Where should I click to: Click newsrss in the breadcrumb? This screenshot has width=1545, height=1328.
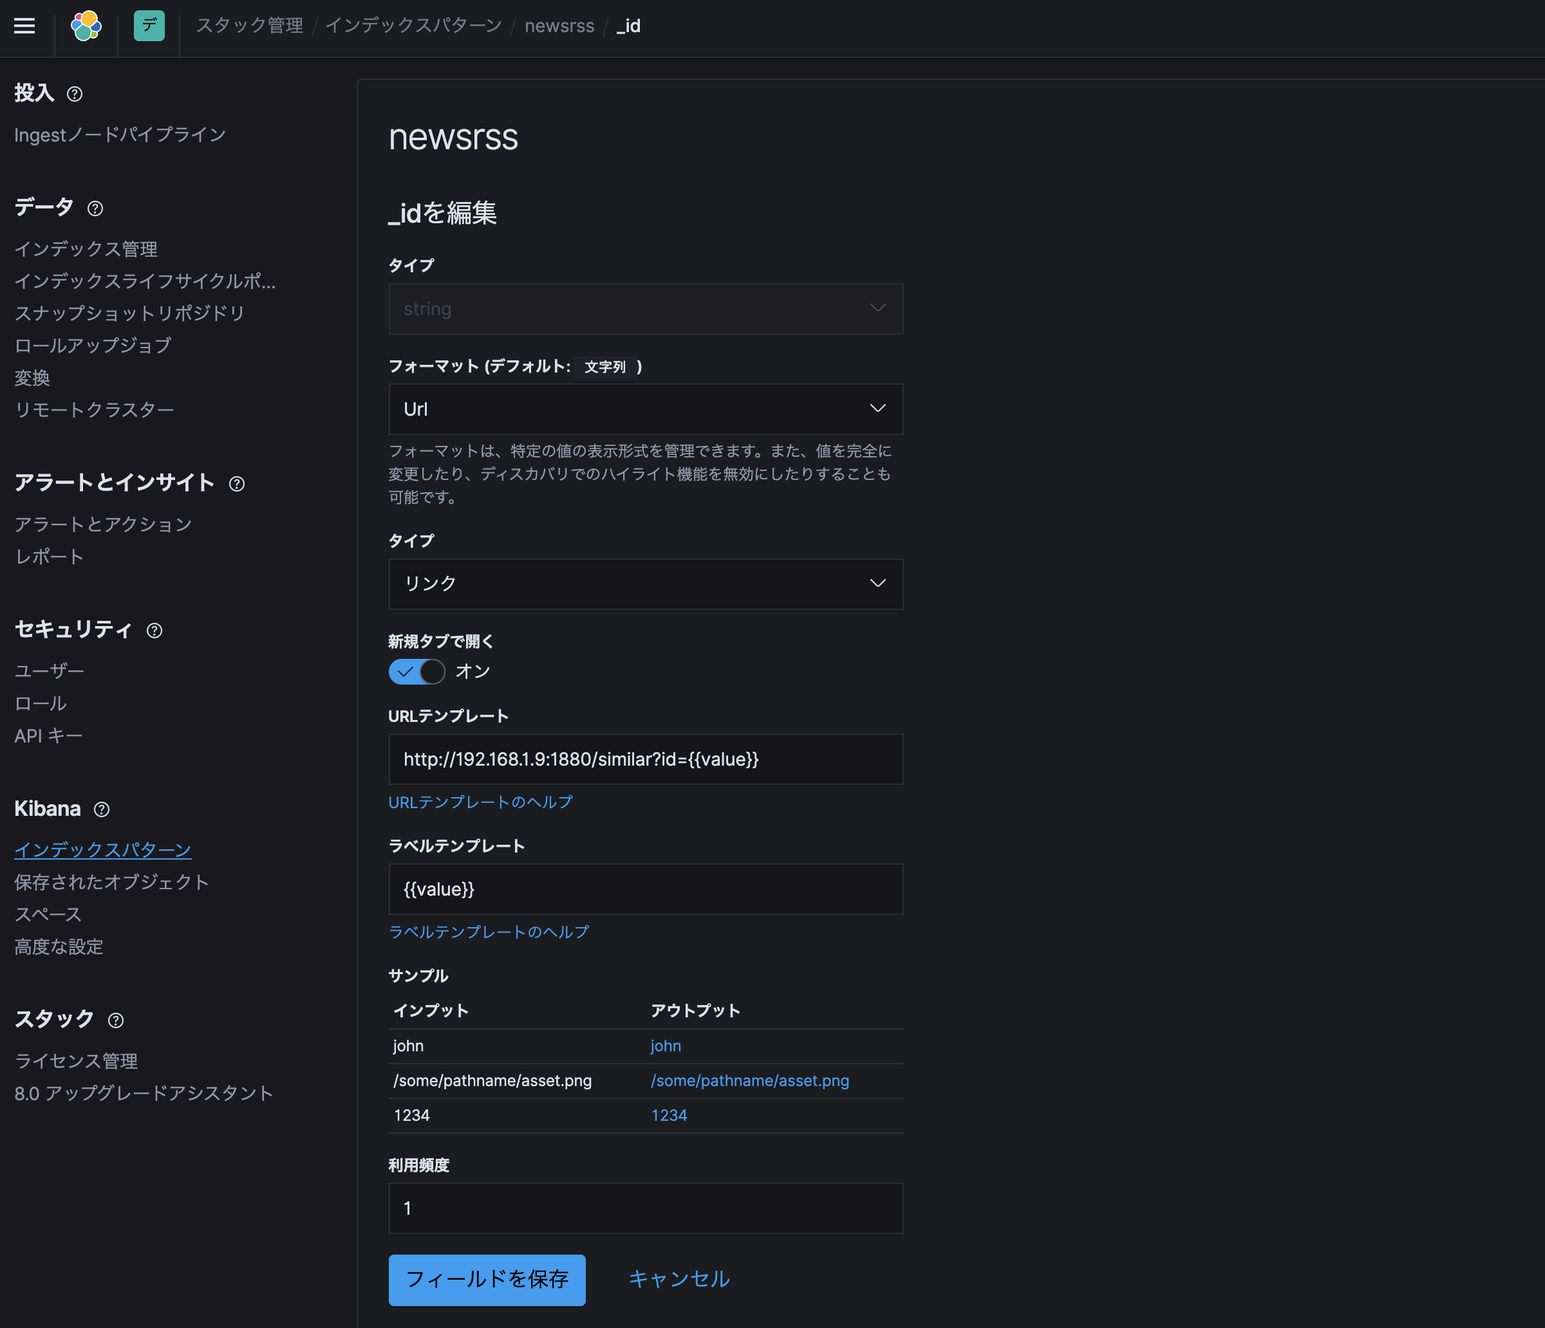click(559, 26)
